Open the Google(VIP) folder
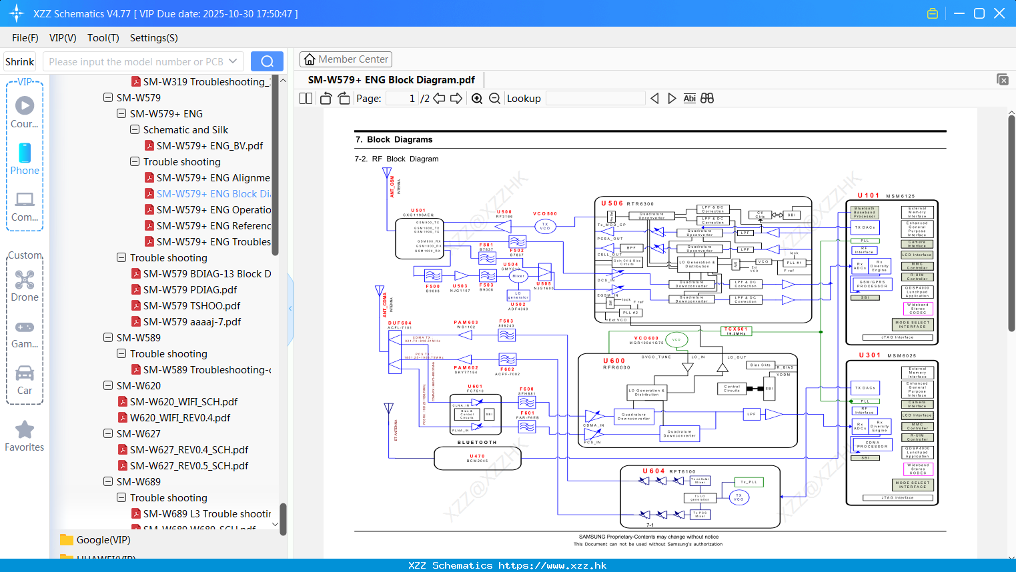1016x572 pixels. 95,540
